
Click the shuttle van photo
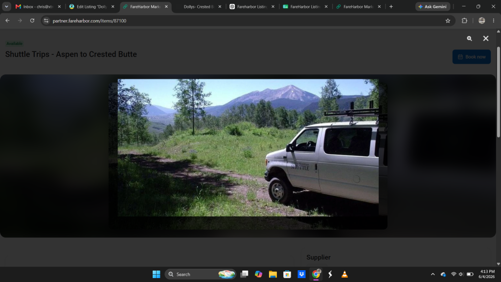point(248,148)
